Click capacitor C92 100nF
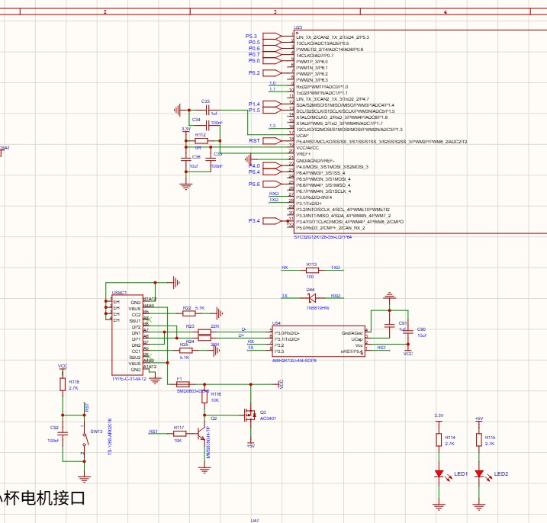 coord(63,433)
